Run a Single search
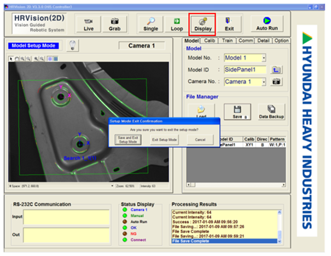The image size is (331, 256). pyautogui.click(x=150, y=25)
